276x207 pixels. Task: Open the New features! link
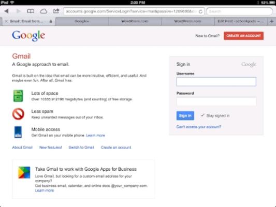[51, 147]
